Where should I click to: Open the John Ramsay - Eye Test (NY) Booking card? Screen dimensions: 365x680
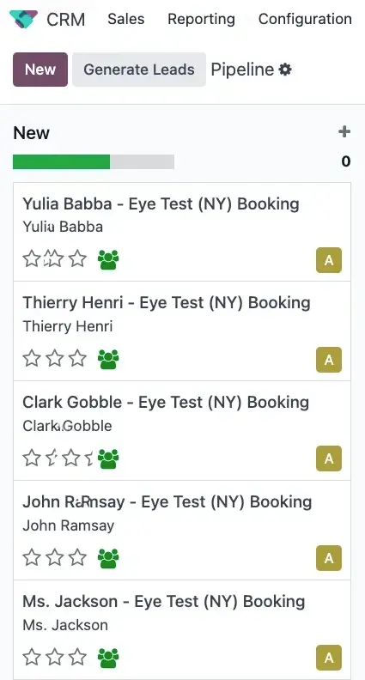pyautogui.click(x=182, y=530)
